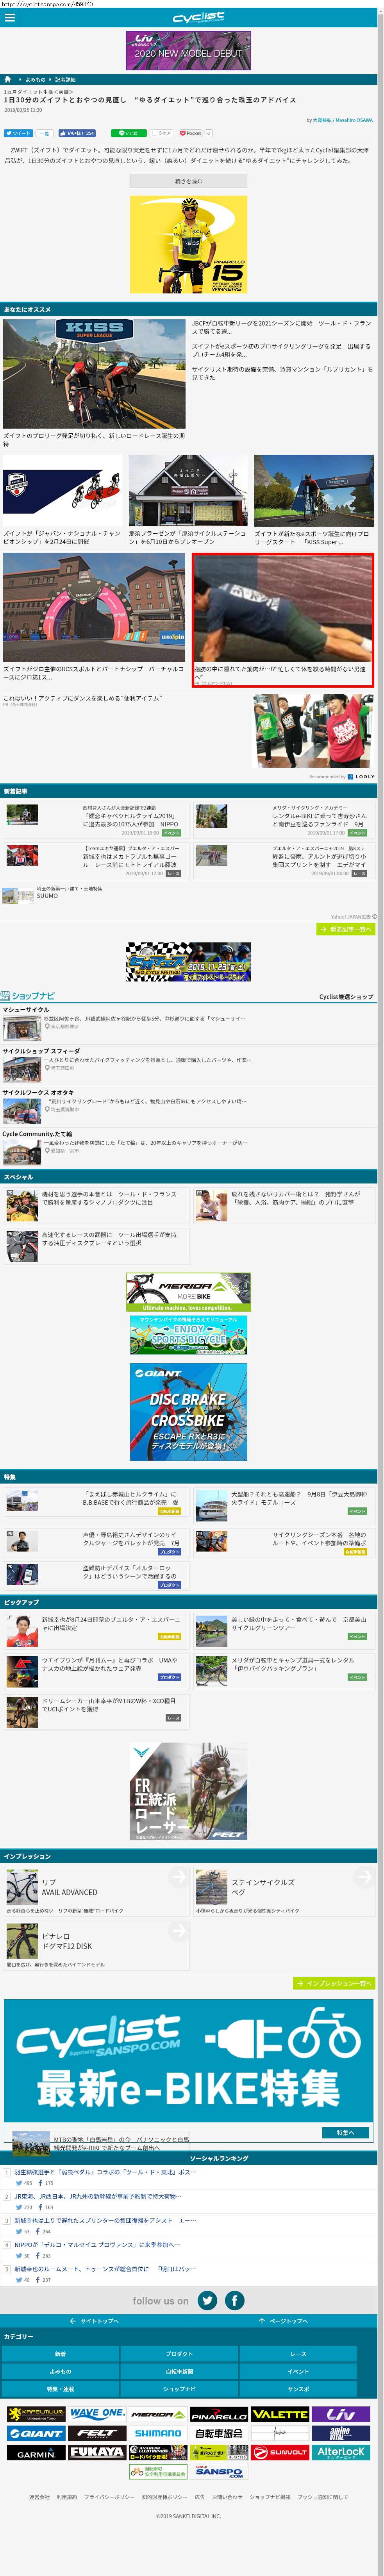
Task: Click the Fukaya brand logo in footer
Action: [96, 2453]
